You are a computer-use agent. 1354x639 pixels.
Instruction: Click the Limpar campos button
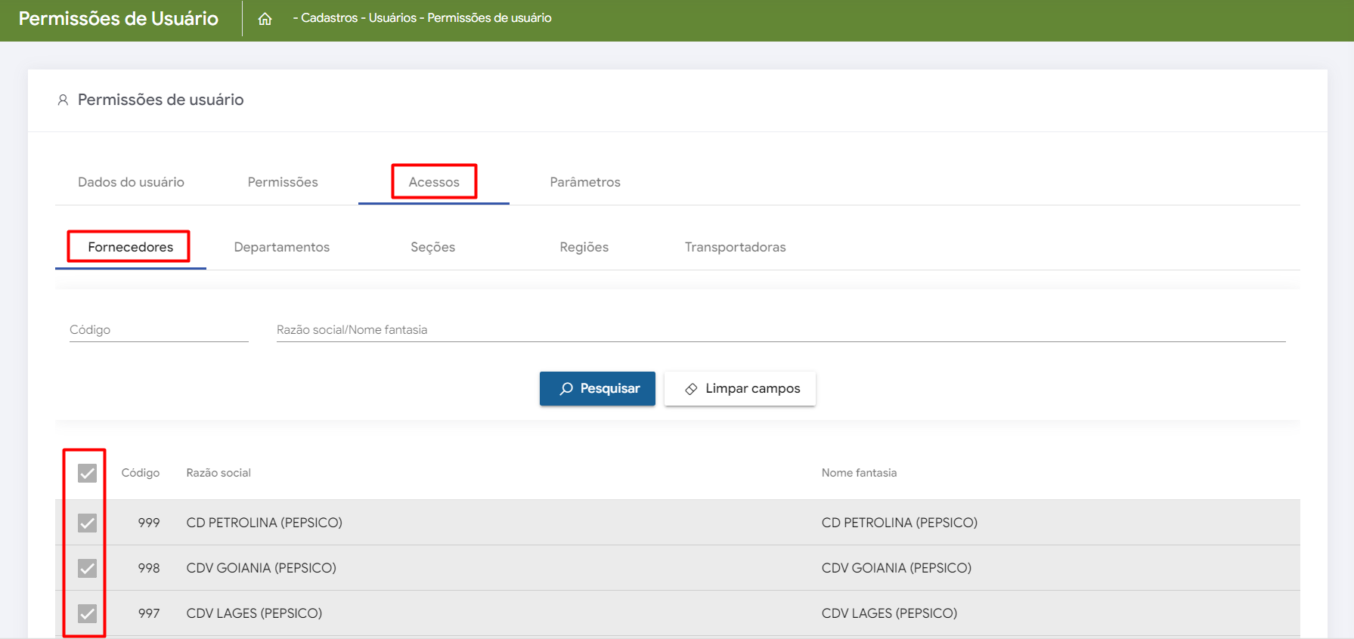[740, 388]
